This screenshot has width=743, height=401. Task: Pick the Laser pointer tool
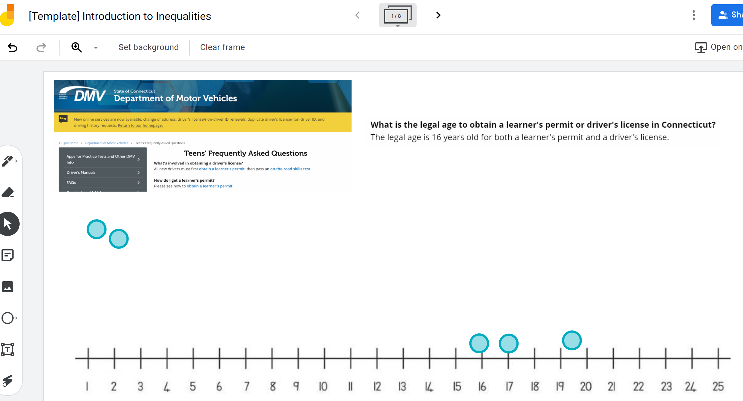click(8, 381)
